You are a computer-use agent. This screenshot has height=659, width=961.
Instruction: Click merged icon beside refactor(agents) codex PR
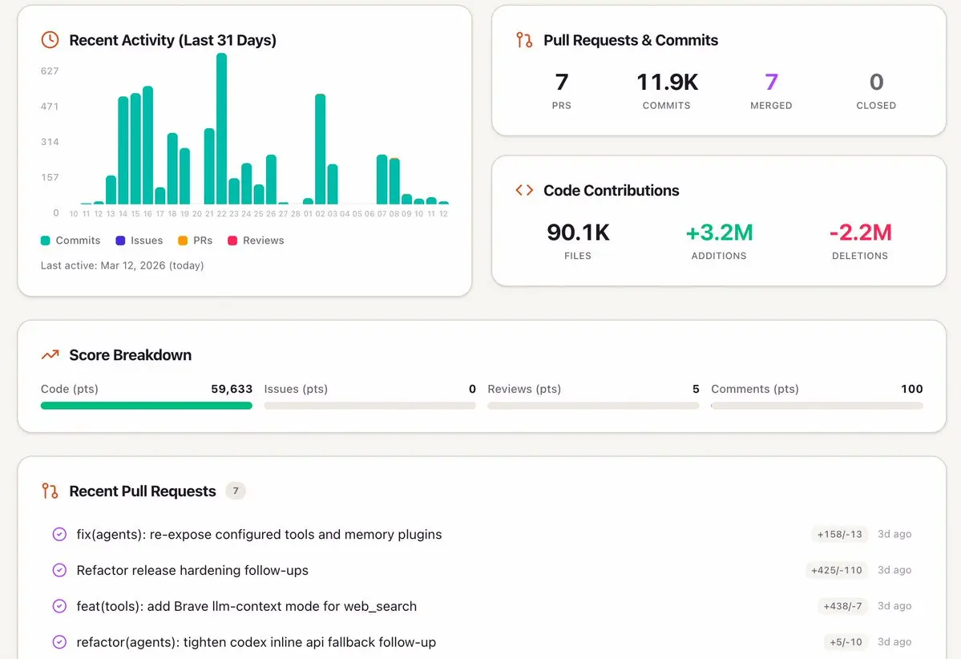coord(59,642)
